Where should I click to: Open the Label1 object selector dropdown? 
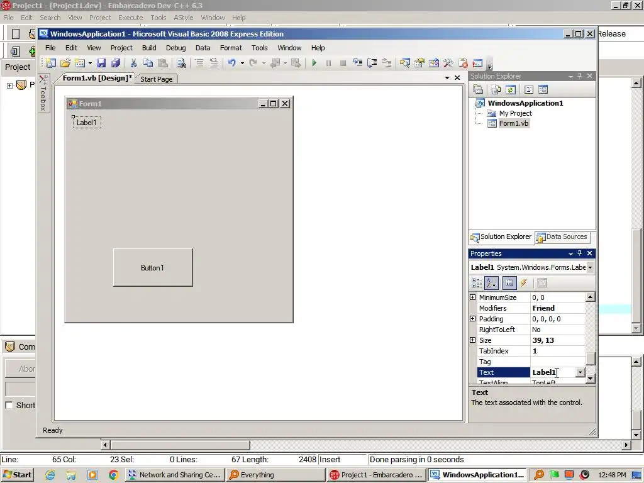pyautogui.click(x=590, y=267)
